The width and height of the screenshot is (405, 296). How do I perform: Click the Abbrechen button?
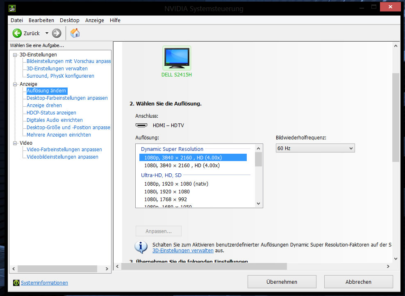pyautogui.click(x=359, y=282)
